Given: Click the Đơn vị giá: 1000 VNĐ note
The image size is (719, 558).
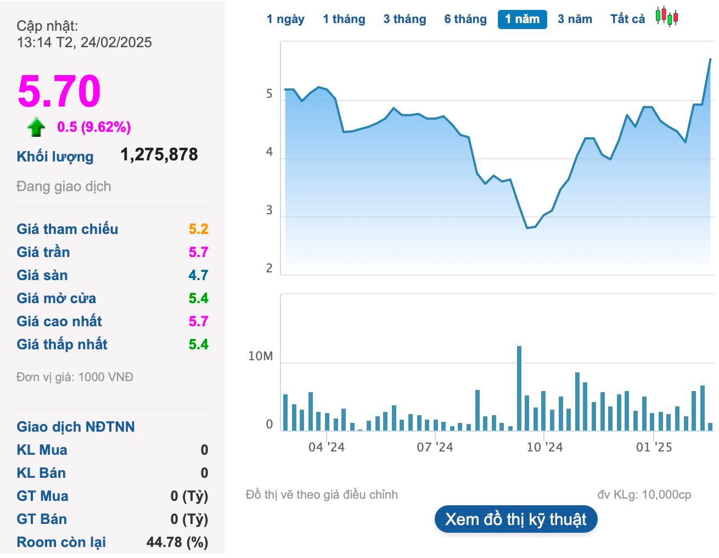Looking at the screenshot, I should [x=75, y=377].
